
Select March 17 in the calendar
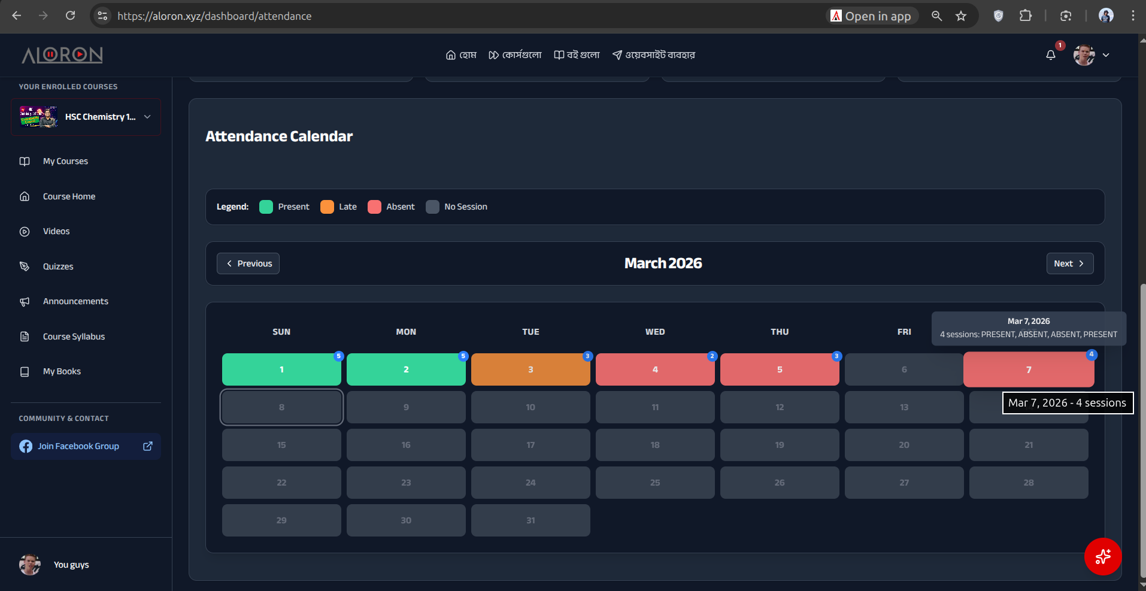coord(530,445)
